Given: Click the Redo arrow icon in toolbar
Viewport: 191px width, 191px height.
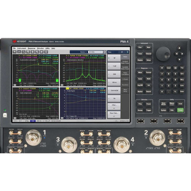Looking at the screenshot, I should coord(19,52).
